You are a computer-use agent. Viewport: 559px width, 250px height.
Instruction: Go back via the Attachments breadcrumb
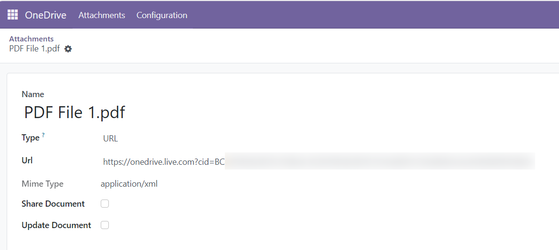pos(31,39)
